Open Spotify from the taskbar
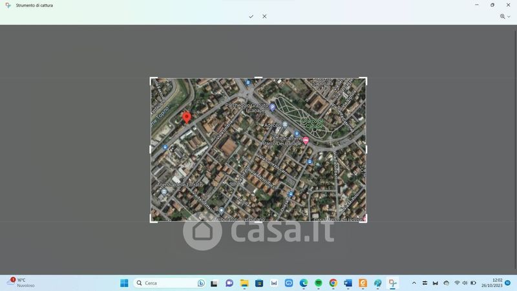The image size is (517, 291). [x=319, y=283]
